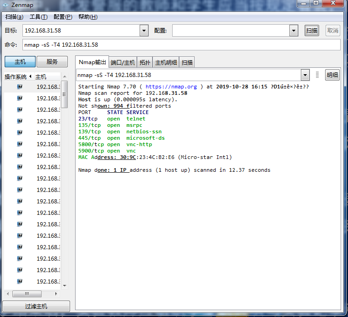The image size is (348, 317).
Task: Click the host list horizontal scrollbar thumb
Action: (x=27, y=294)
